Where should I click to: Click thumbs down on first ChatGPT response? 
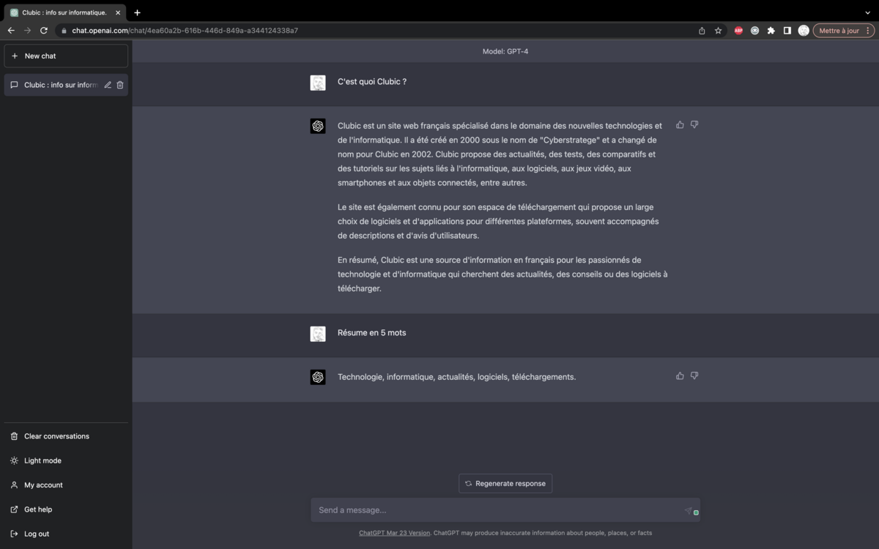(x=694, y=125)
